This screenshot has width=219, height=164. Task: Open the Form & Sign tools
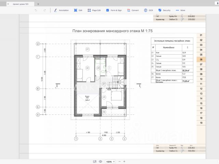pyautogui.click(x=114, y=10)
